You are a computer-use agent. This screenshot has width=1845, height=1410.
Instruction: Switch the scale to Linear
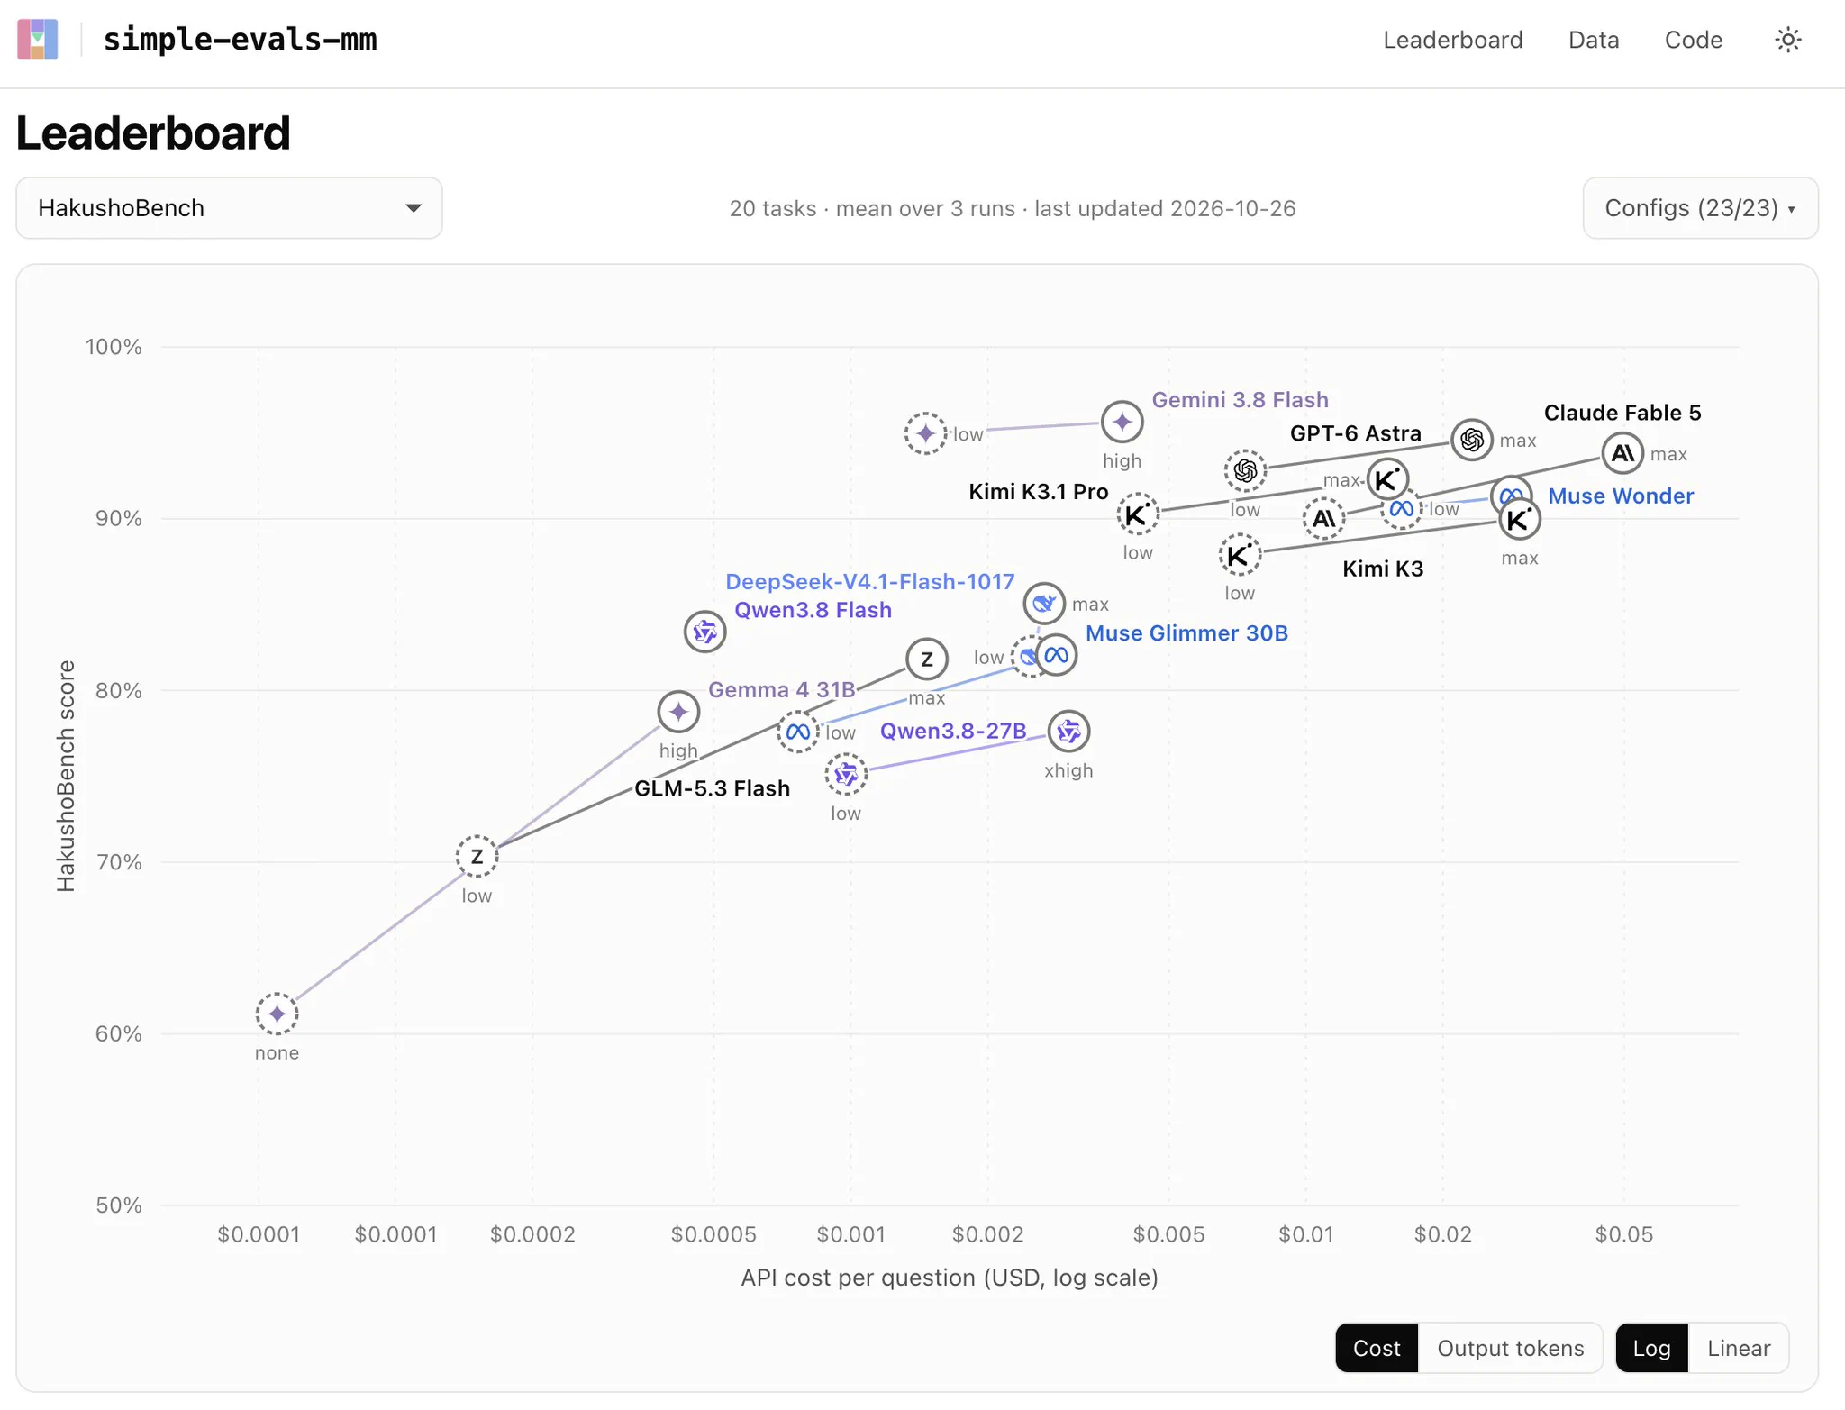(x=1738, y=1348)
